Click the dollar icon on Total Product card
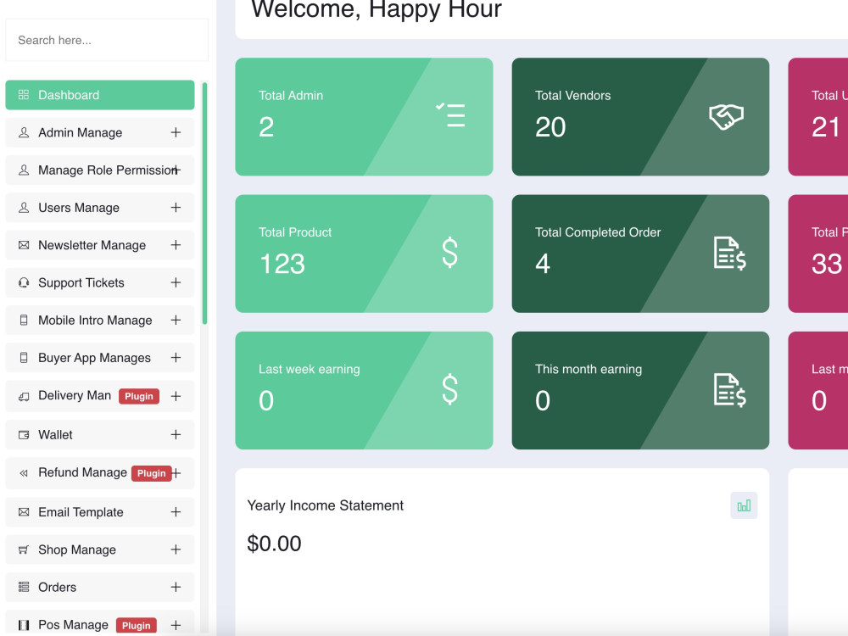 tap(450, 253)
